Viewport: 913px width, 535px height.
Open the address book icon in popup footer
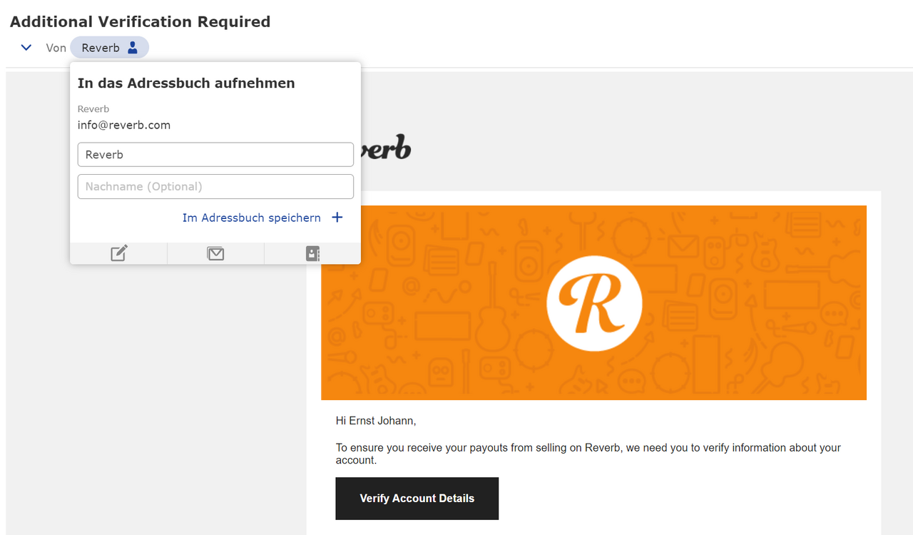312,253
